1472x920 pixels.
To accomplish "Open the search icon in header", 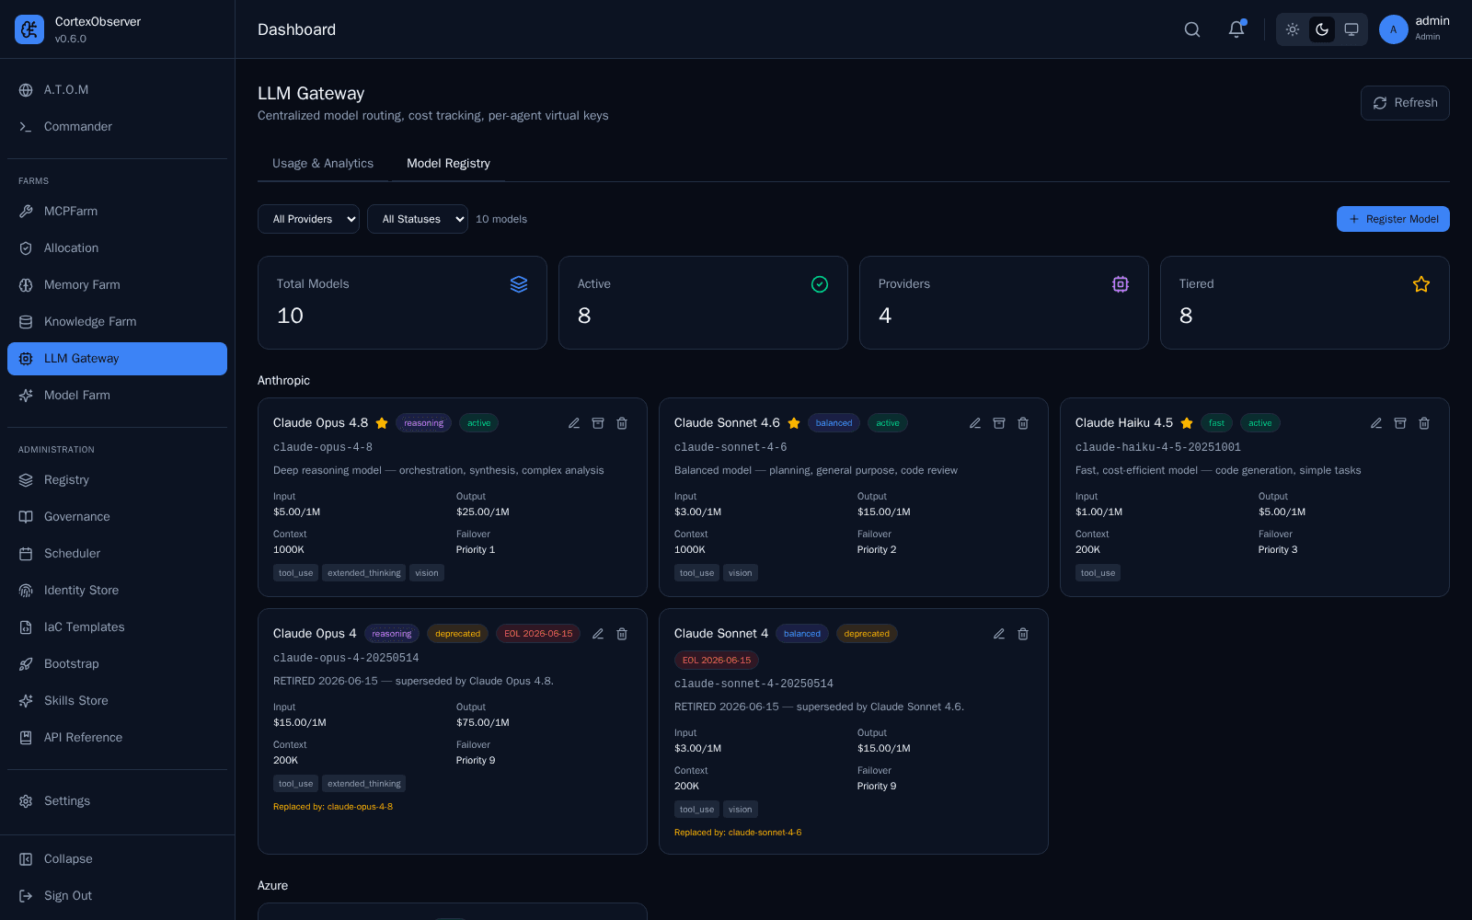I will (x=1192, y=29).
